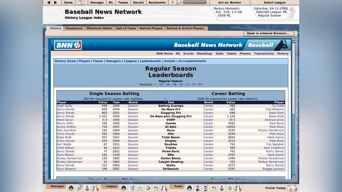Open the League home icon

pyautogui.click(x=123, y=188)
